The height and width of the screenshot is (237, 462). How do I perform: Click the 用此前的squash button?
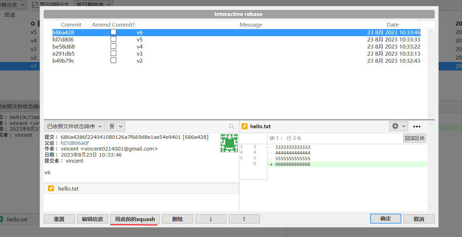pyautogui.click(x=135, y=219)
